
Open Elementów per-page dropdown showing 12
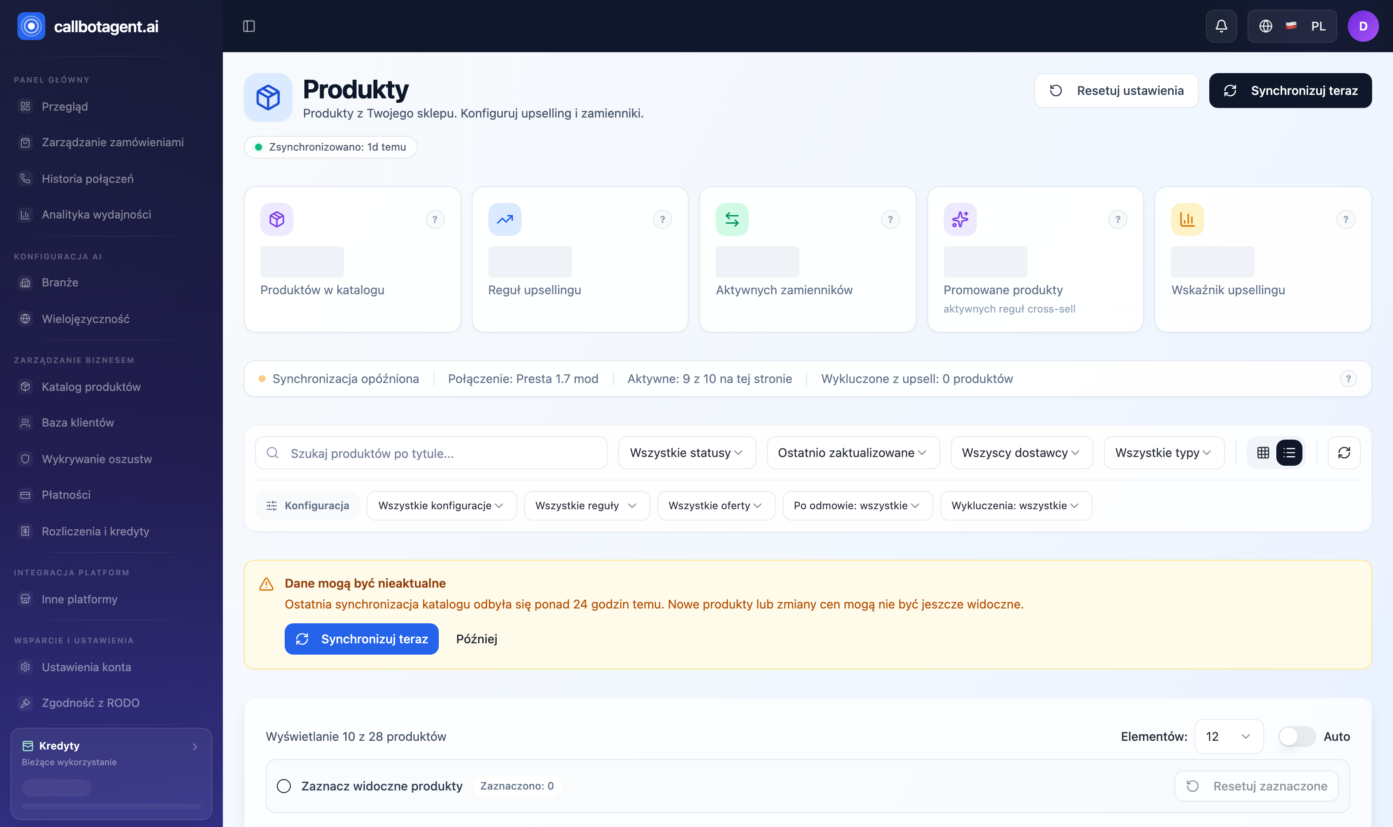coord(1228,737)
